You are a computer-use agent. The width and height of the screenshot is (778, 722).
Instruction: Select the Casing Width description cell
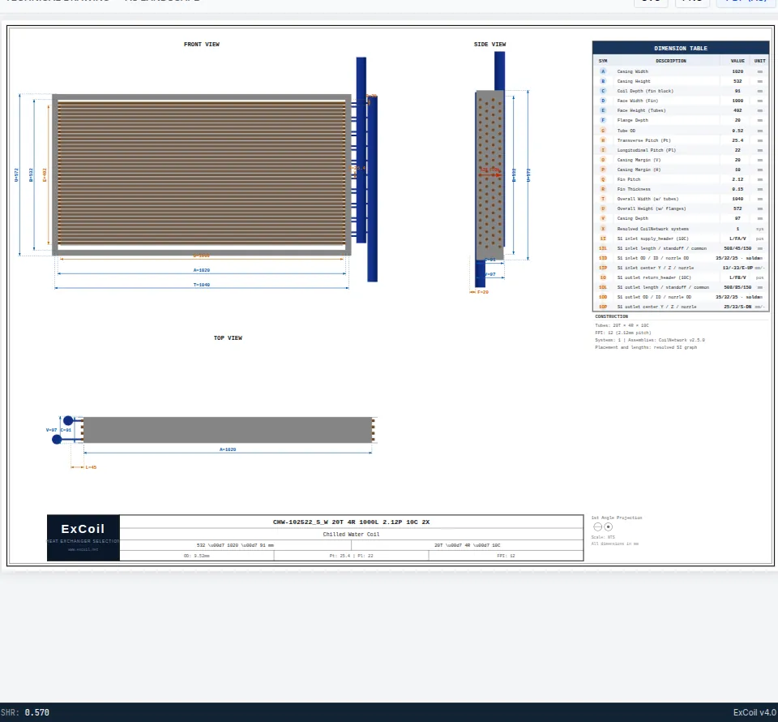633,71
